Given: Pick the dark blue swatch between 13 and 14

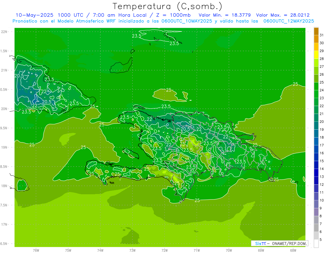Looking at the screenshot, I should 316,173.
